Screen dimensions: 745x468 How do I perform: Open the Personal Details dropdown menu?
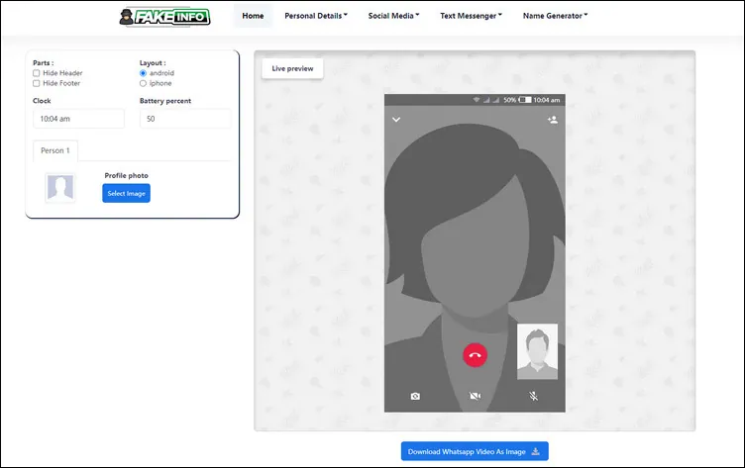[316, 16]
